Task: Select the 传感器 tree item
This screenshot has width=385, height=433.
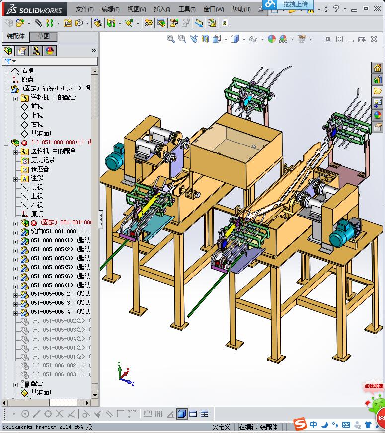Action: coord(40,169)
